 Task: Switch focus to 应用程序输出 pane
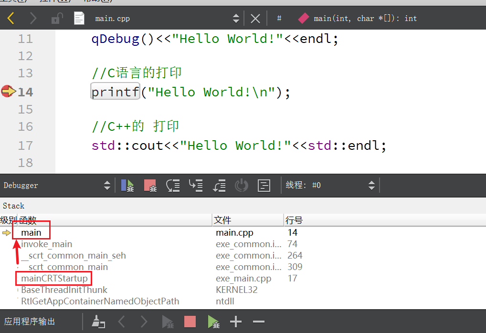[x=29, y=321]
